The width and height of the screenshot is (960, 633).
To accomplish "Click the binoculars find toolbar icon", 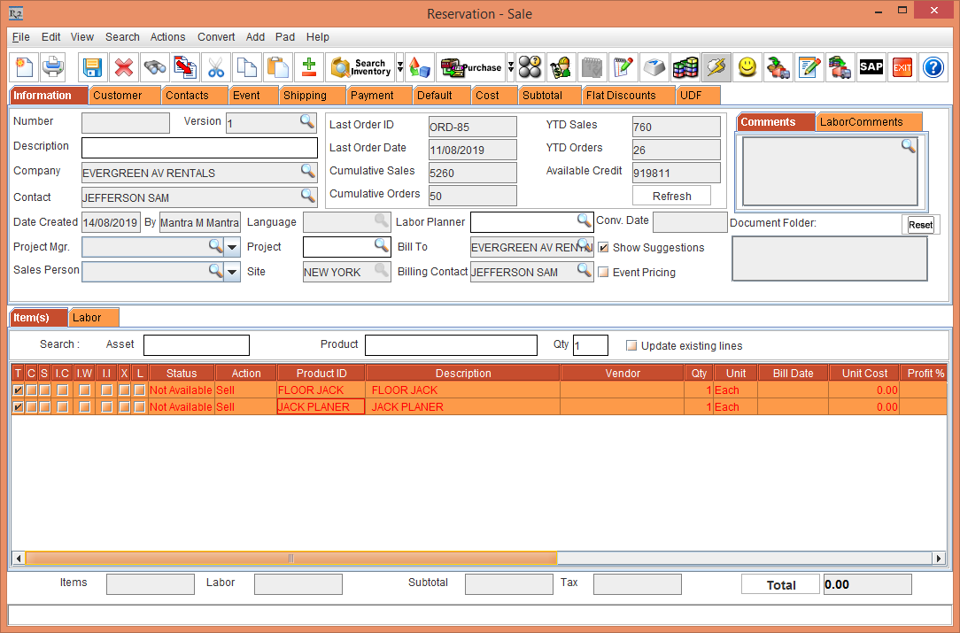I will (153, 67).
